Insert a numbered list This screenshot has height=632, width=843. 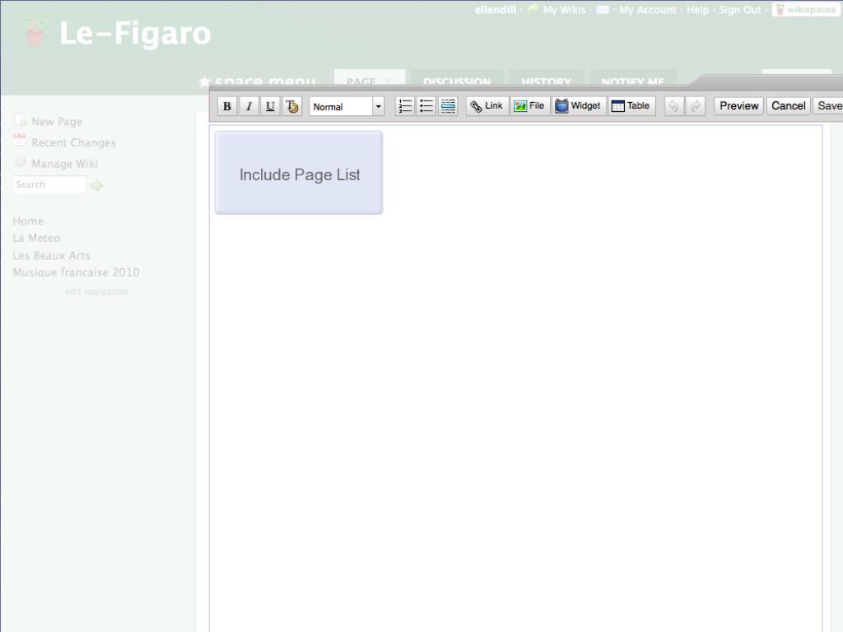point(405,106)
